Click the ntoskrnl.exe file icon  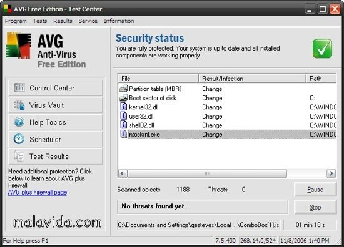(124, 134)
